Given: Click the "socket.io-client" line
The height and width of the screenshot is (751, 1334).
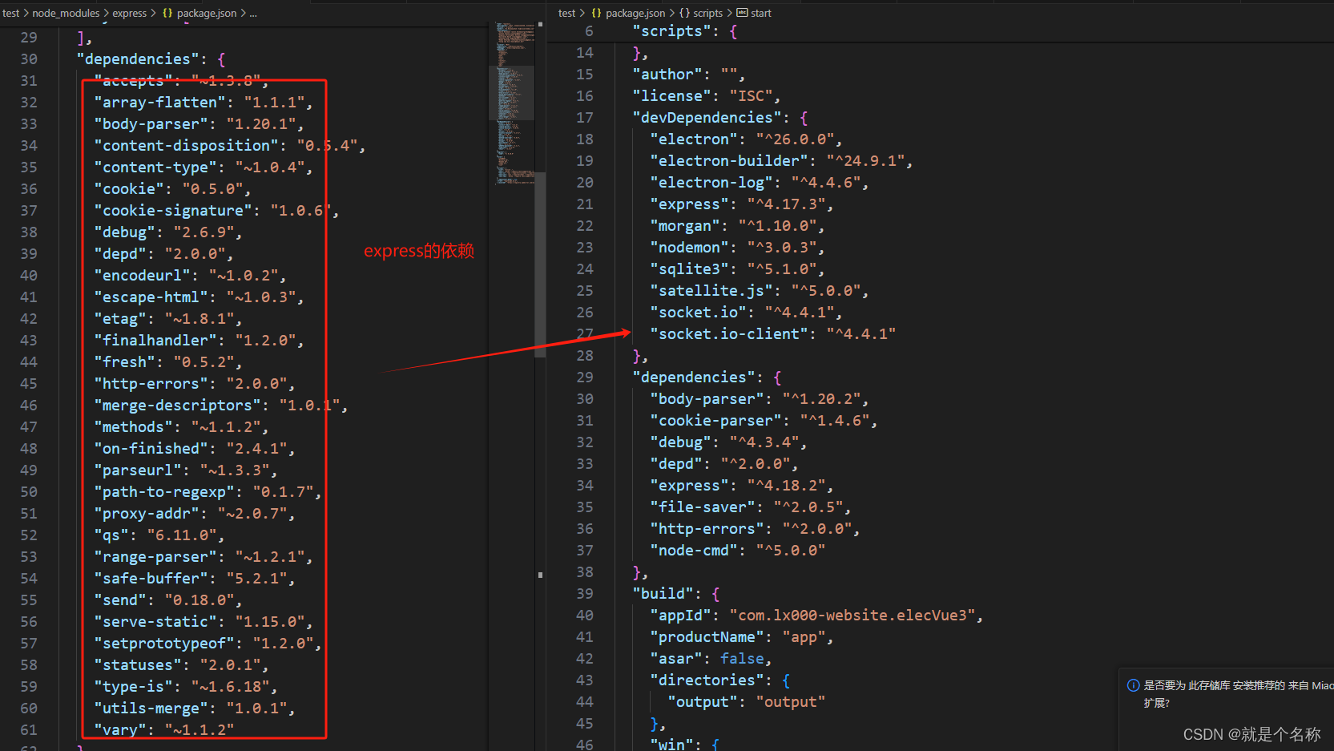Looking at the screenshot, I should 773,334.
